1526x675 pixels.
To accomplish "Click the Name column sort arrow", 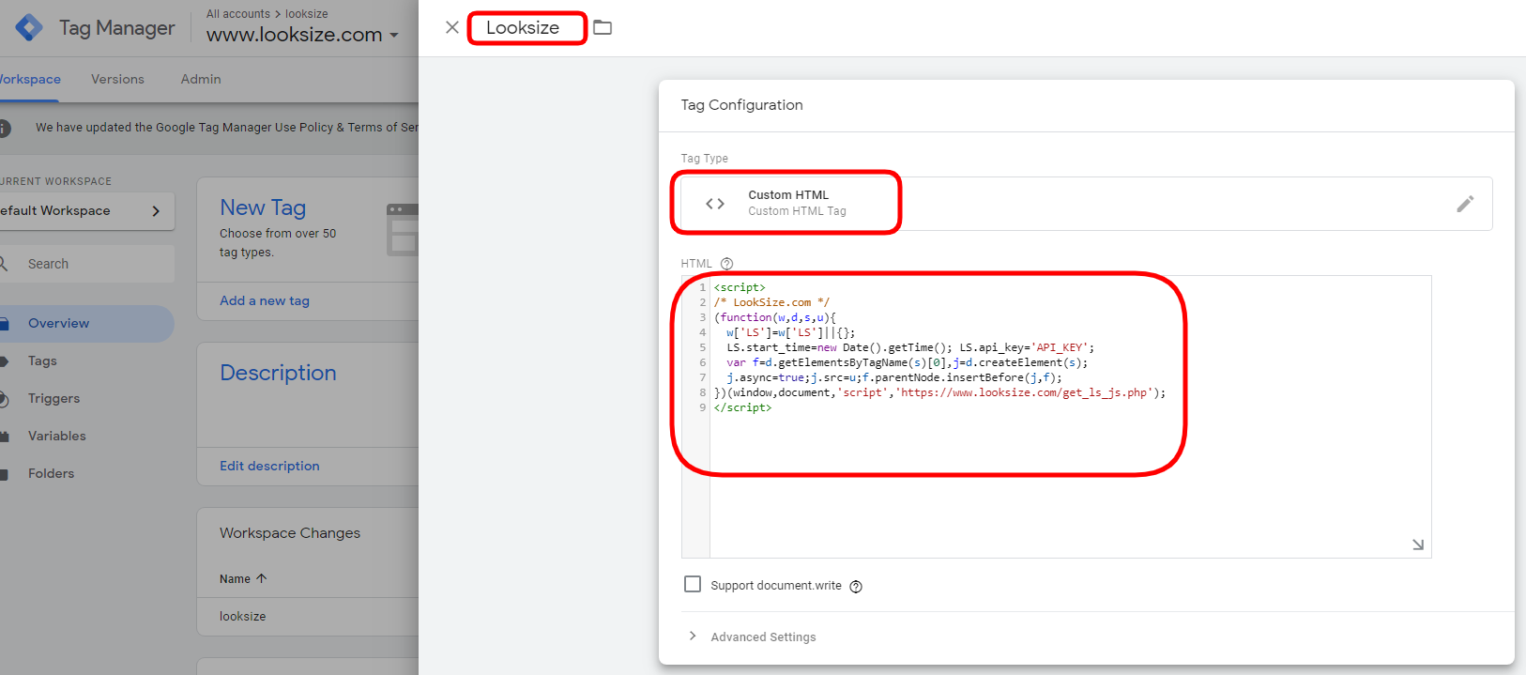I will tap(262, 578).
